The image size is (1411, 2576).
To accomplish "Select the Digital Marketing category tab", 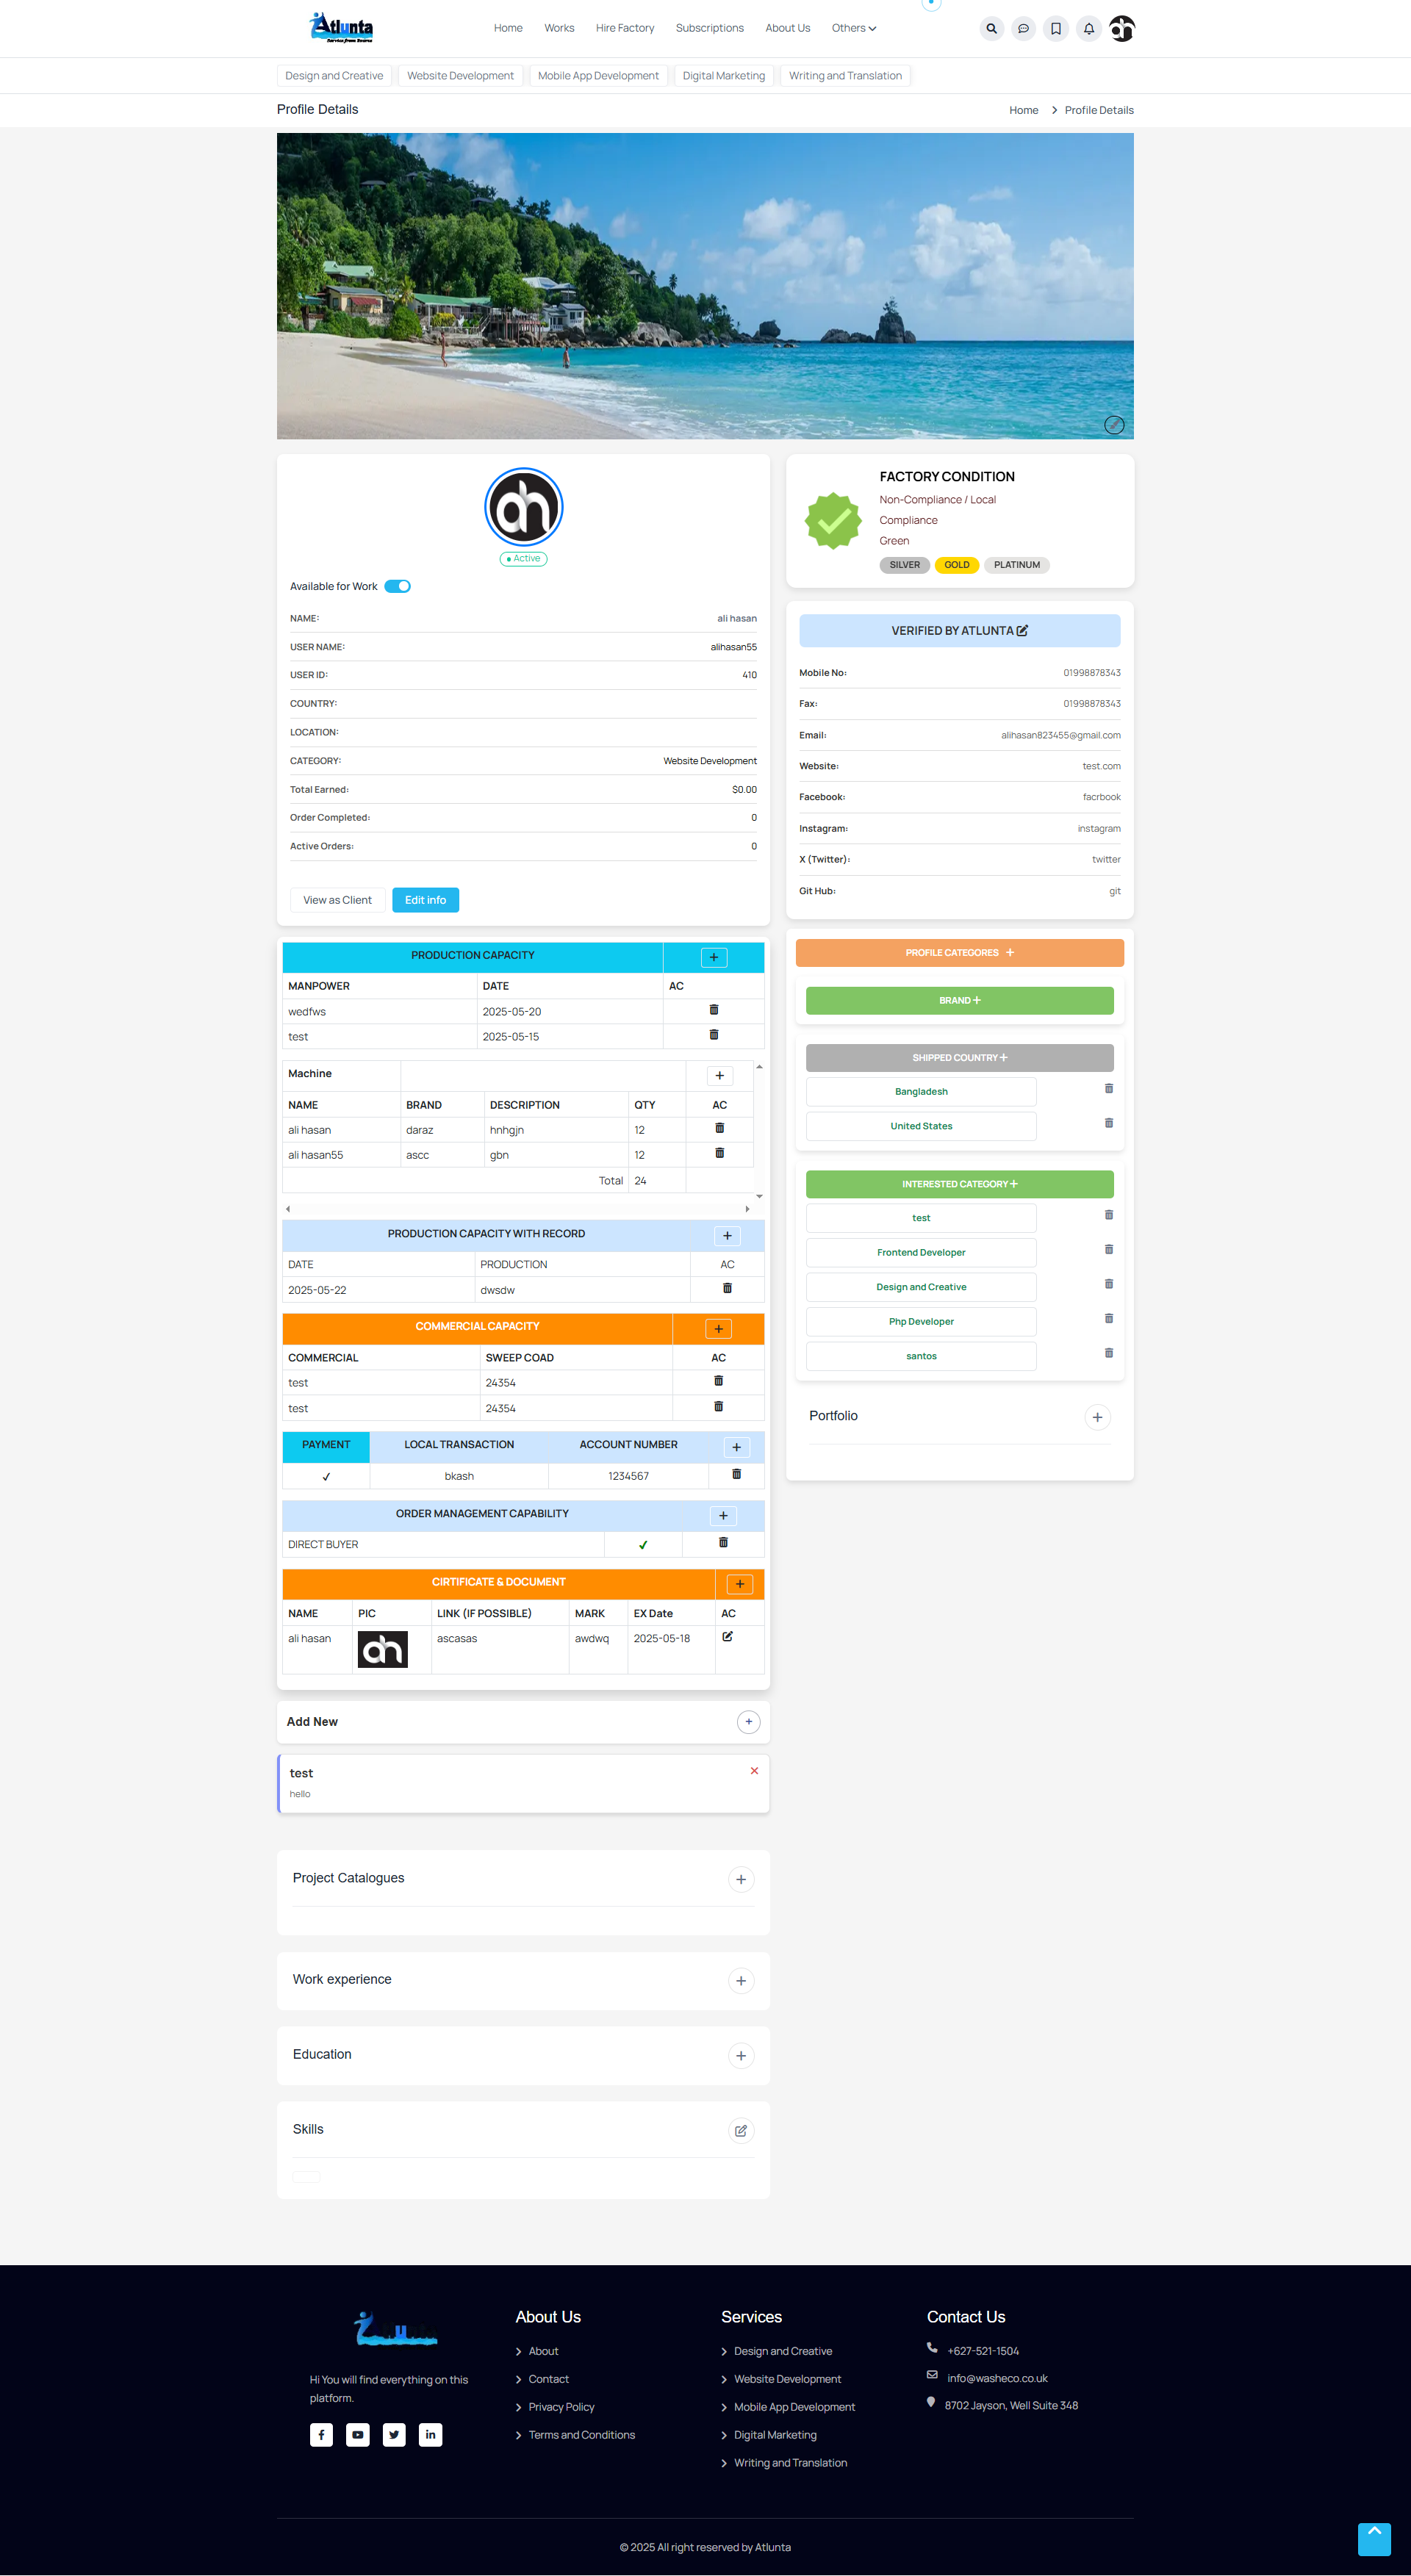I will (723, 76).
